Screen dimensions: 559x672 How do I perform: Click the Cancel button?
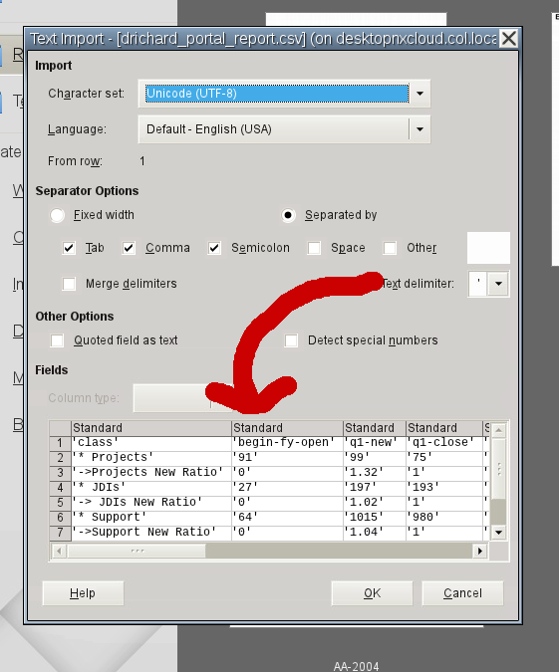462,593
